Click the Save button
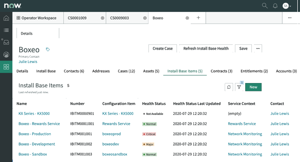 (243, 48)
